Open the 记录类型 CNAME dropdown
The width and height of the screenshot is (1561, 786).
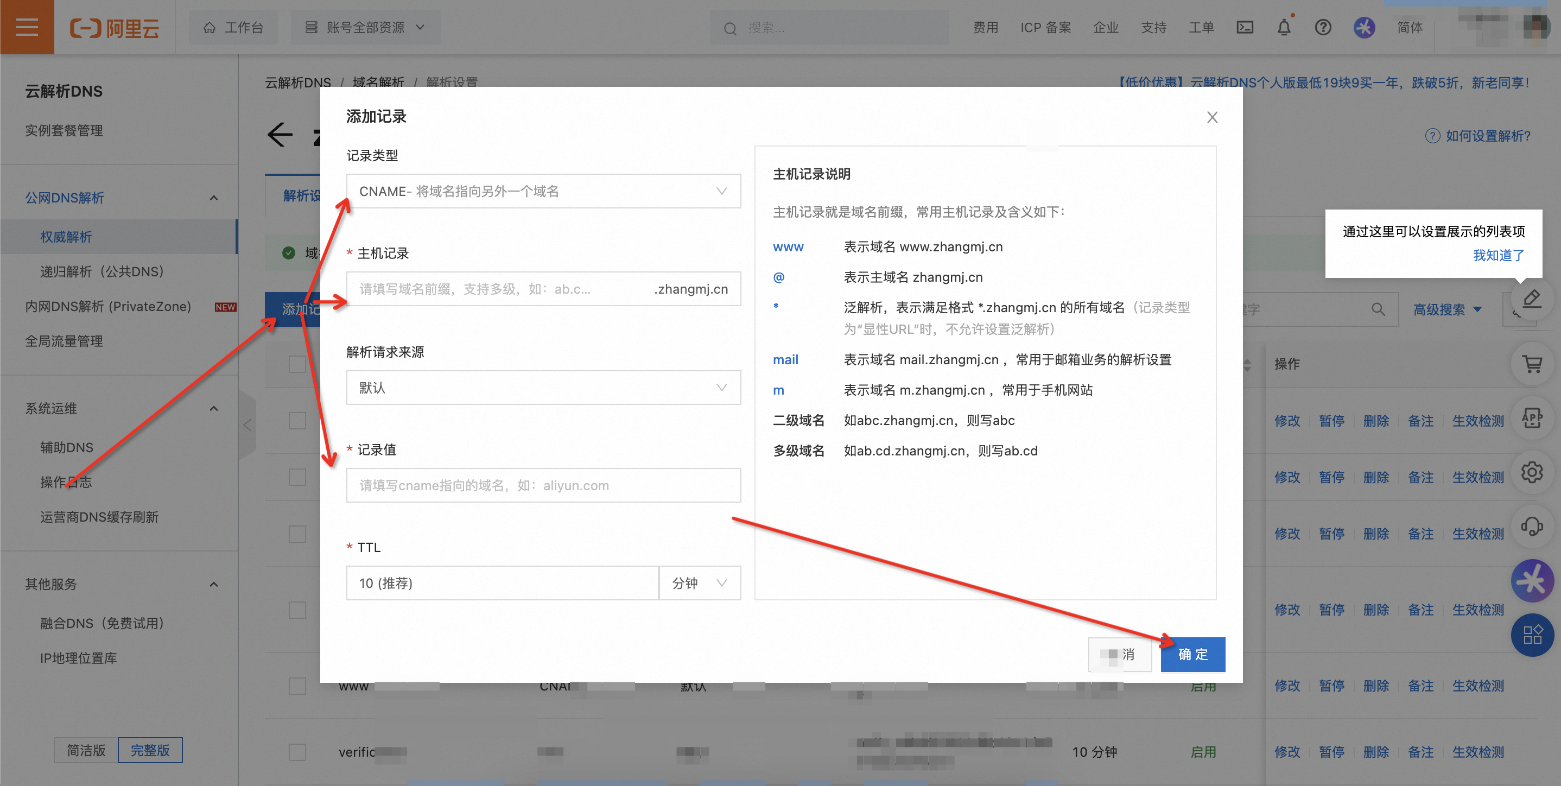click(543, 192)
